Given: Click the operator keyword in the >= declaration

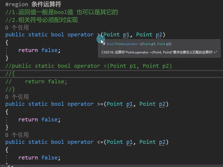Looking at the screenshot, I should [81, 104].
